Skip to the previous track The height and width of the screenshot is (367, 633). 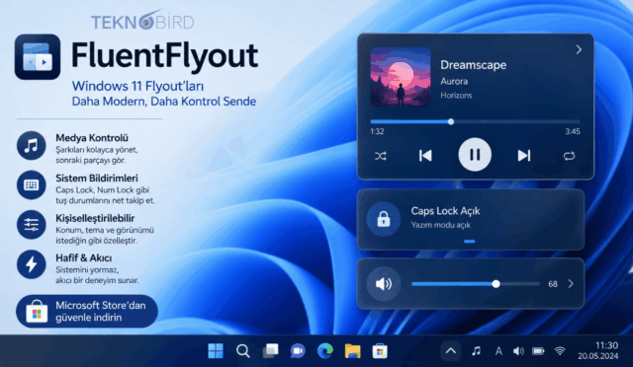[425, 156]
